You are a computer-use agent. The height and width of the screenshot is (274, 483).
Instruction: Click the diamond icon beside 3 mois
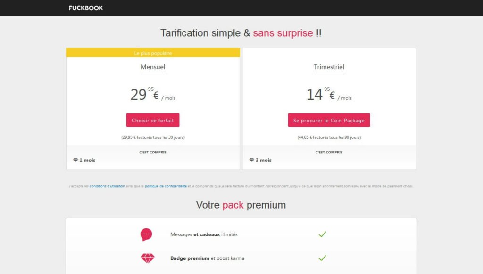point(252,160)
